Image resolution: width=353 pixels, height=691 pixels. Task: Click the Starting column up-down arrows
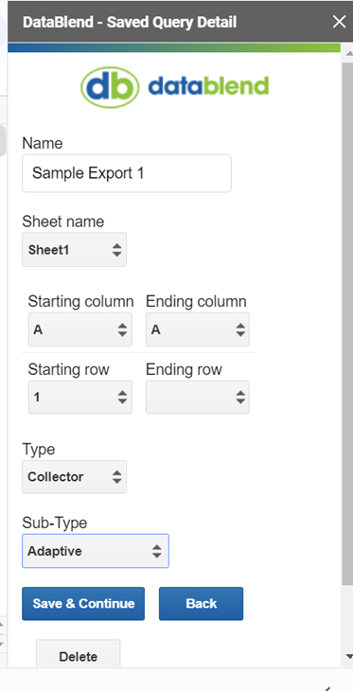(122, 329)
